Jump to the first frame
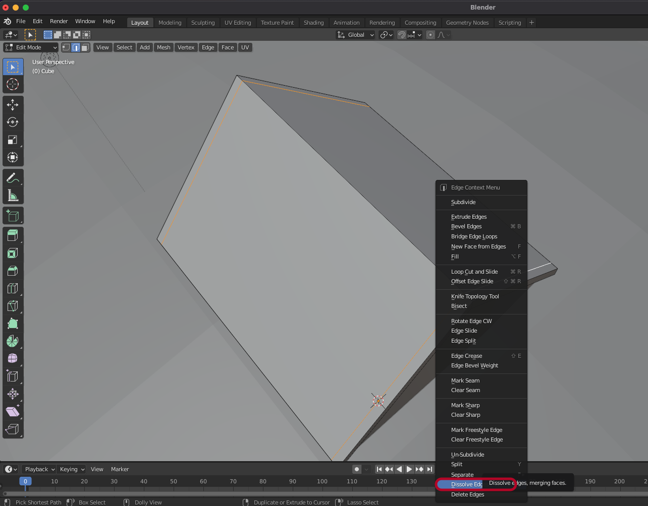Viewport: 648px width, 506px height. coord(379,469)
